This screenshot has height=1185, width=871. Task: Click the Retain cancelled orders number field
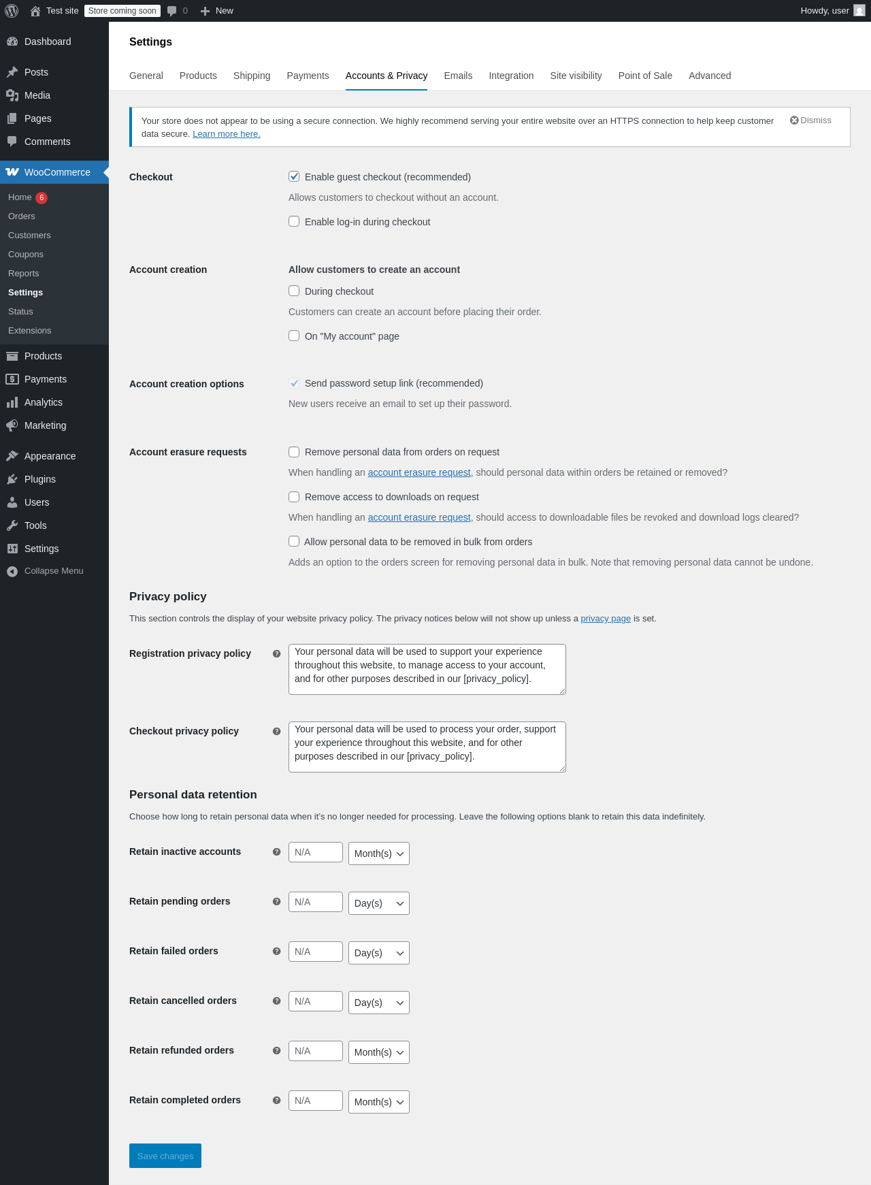(316, 1001)
